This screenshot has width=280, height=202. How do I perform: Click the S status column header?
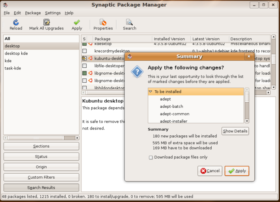point(84,39)
